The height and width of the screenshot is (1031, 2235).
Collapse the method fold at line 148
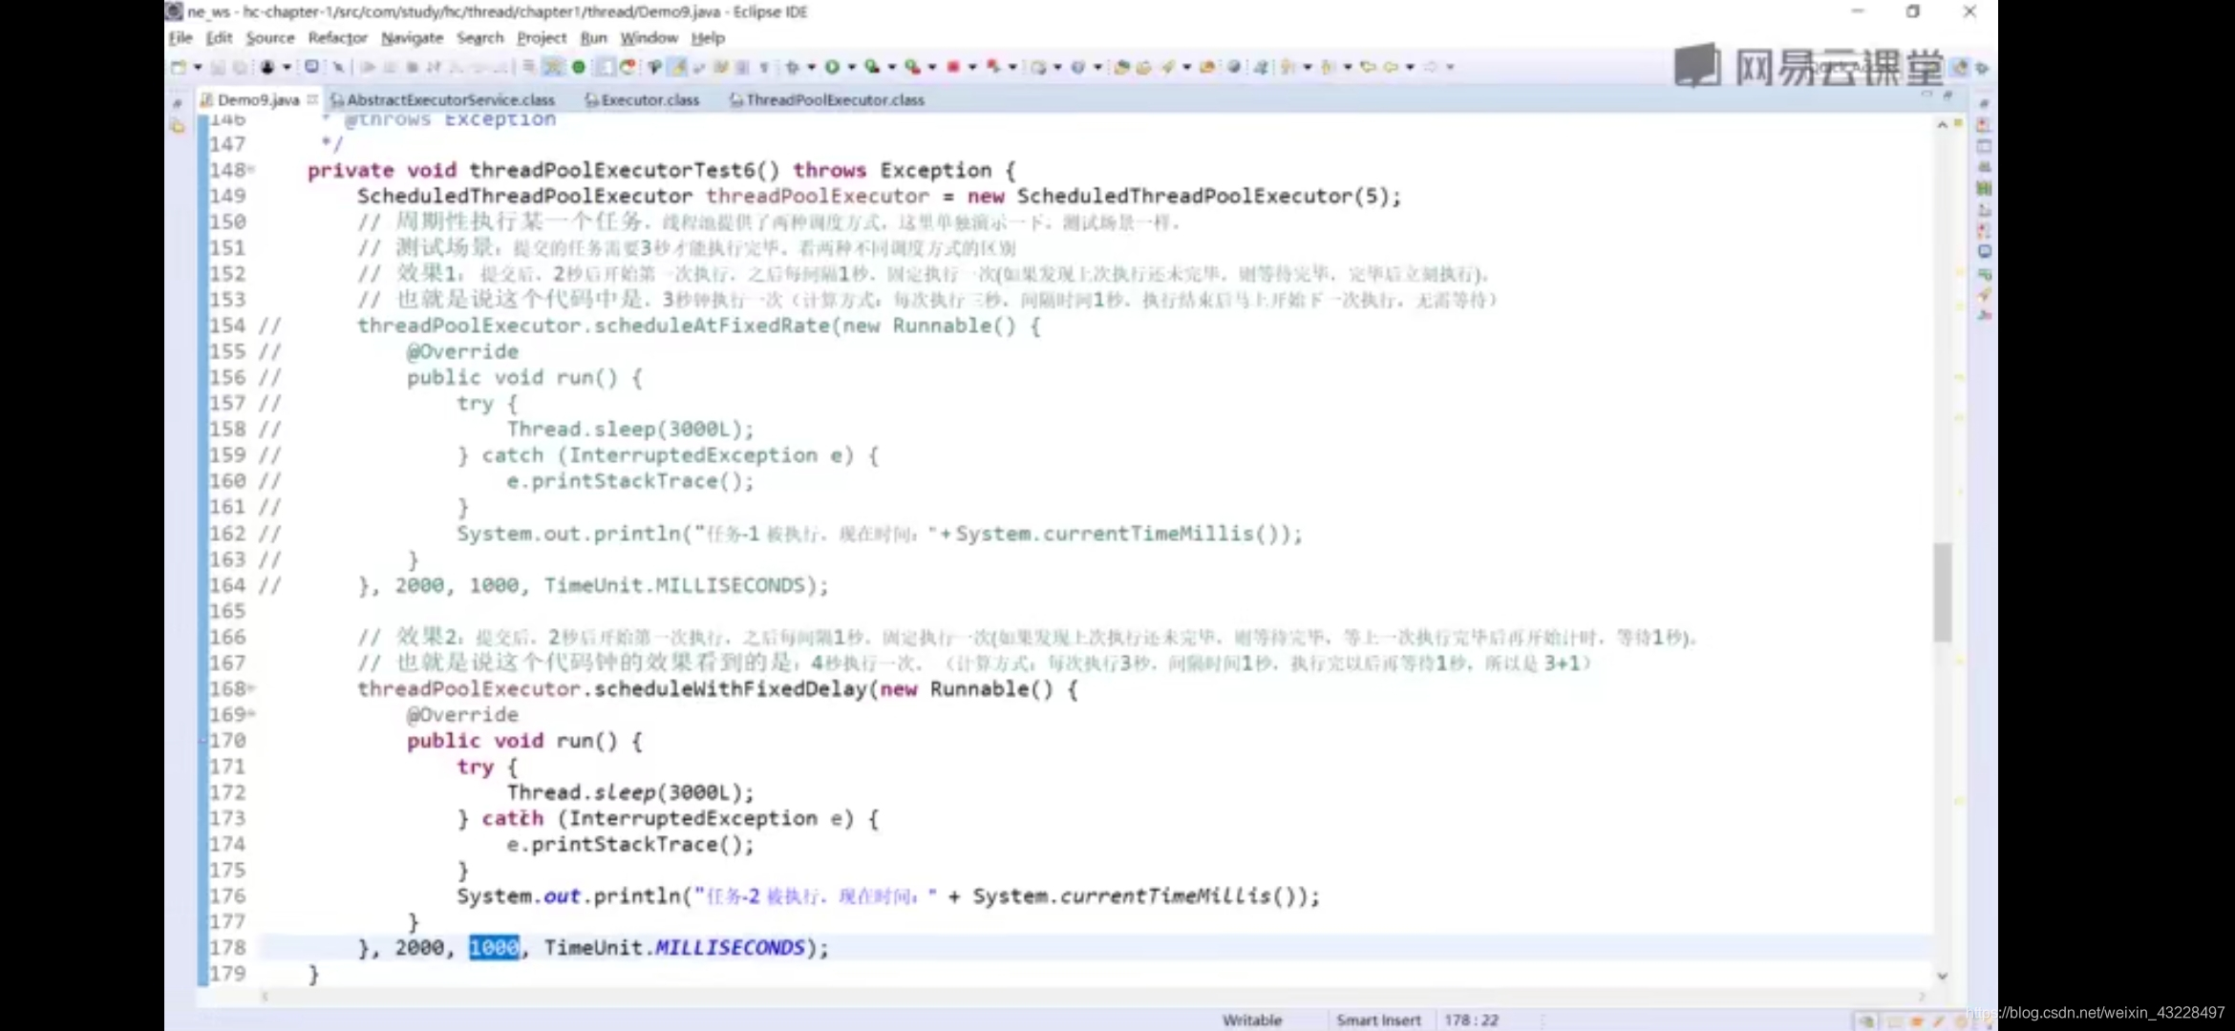click(252, 170)
